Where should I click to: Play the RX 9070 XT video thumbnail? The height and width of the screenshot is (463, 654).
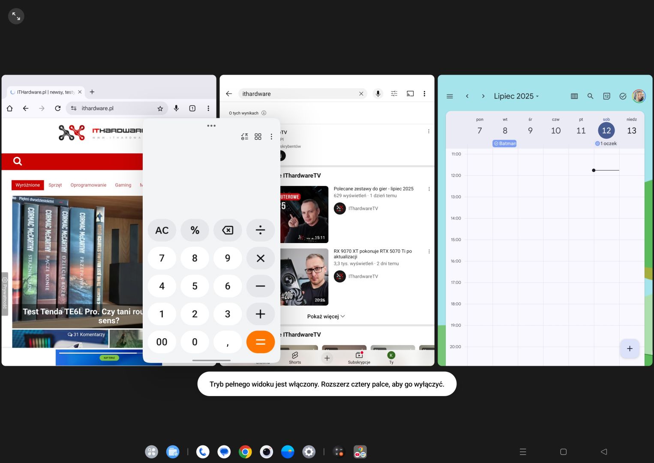point(304,277)
